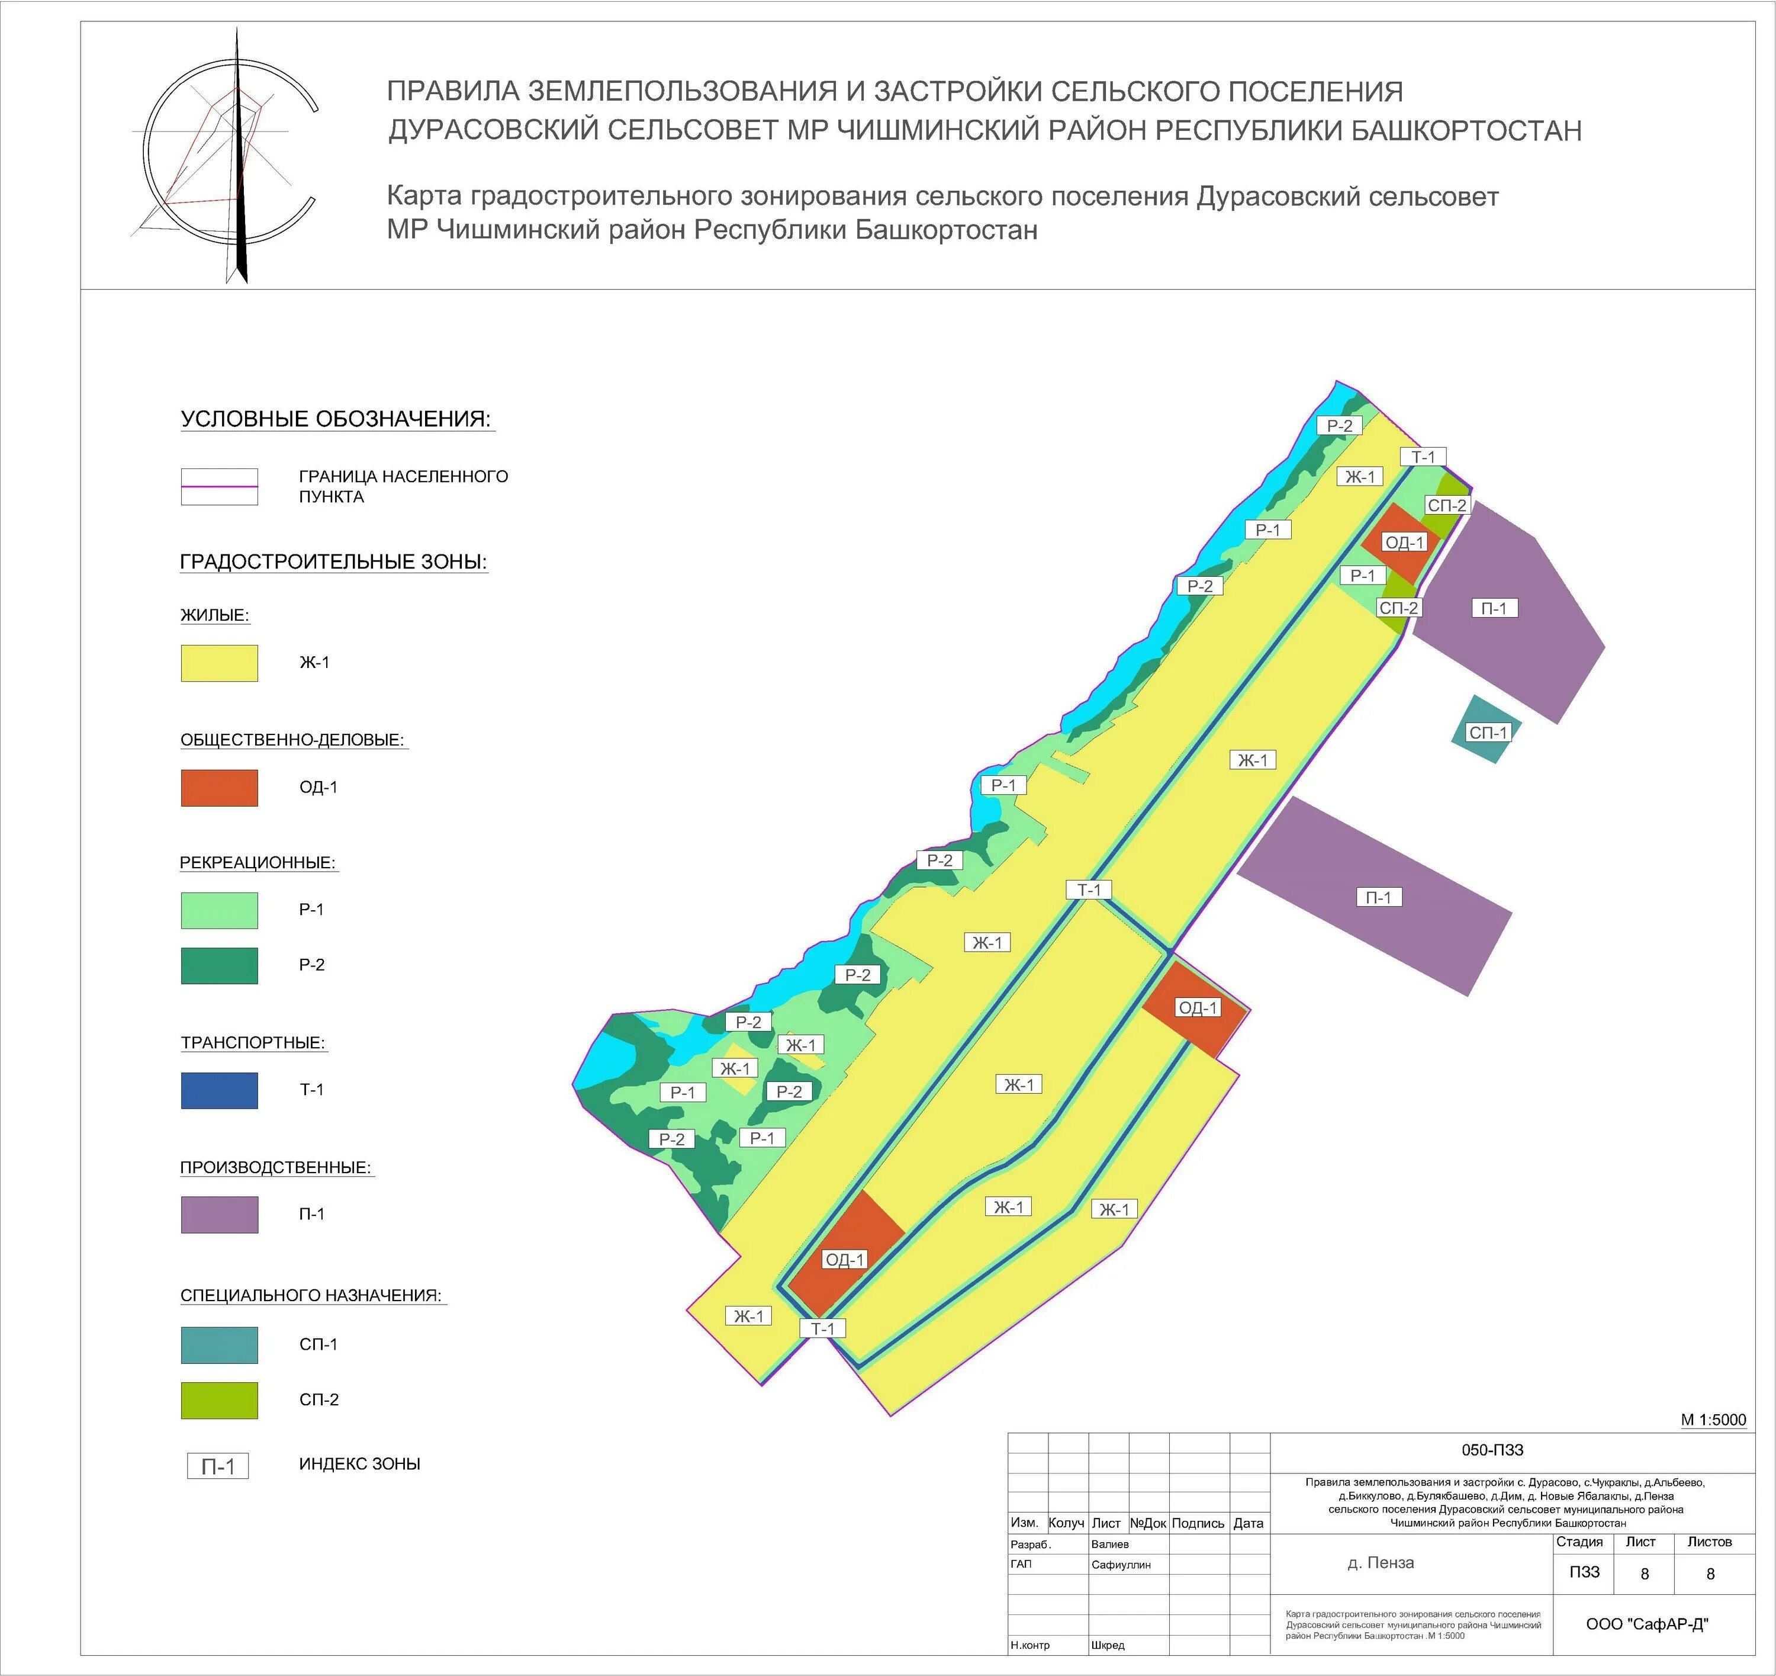Click the map's П-1 label closest to СП-1

click(x=1494, y=609)
